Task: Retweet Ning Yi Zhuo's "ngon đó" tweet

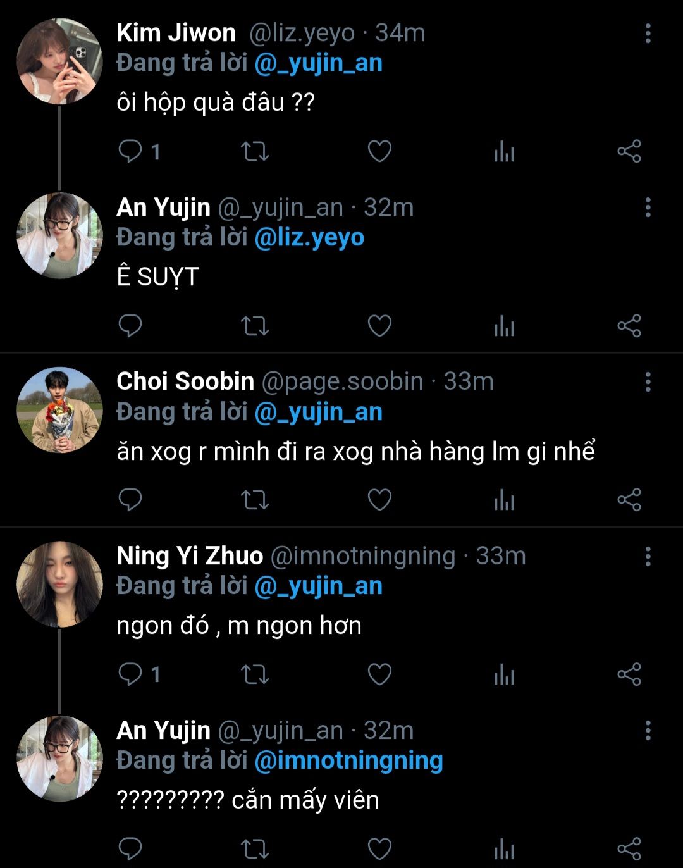Action: click(255, 674)
